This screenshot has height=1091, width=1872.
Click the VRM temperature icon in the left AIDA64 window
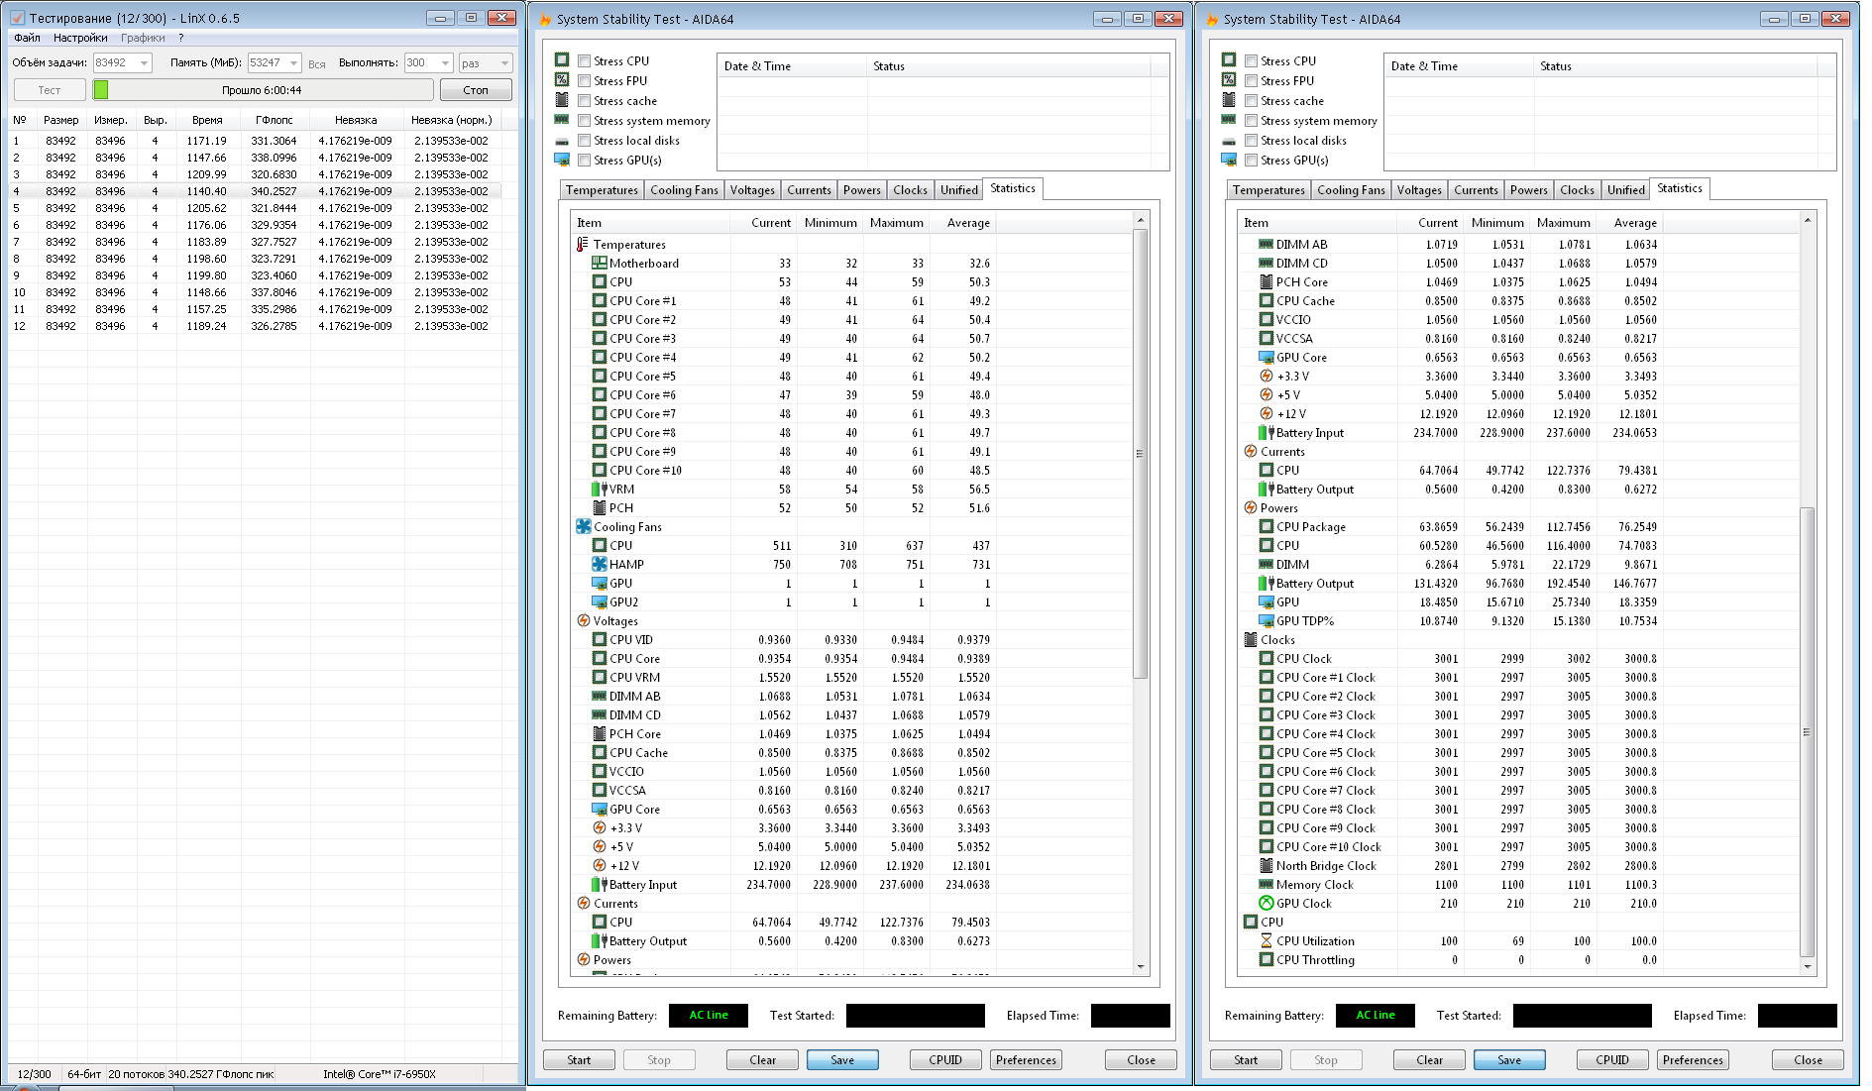[x=600, y=490]
